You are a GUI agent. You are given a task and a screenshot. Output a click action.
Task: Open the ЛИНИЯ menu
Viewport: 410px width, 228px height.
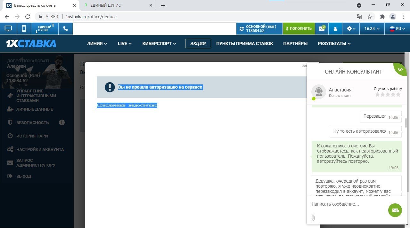pos(97,43)
